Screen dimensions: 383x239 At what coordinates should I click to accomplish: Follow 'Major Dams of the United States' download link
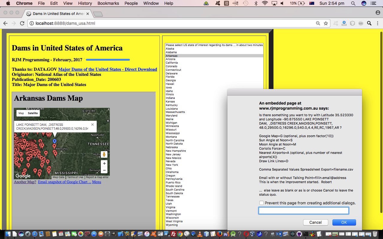click(x=107, y=69)
